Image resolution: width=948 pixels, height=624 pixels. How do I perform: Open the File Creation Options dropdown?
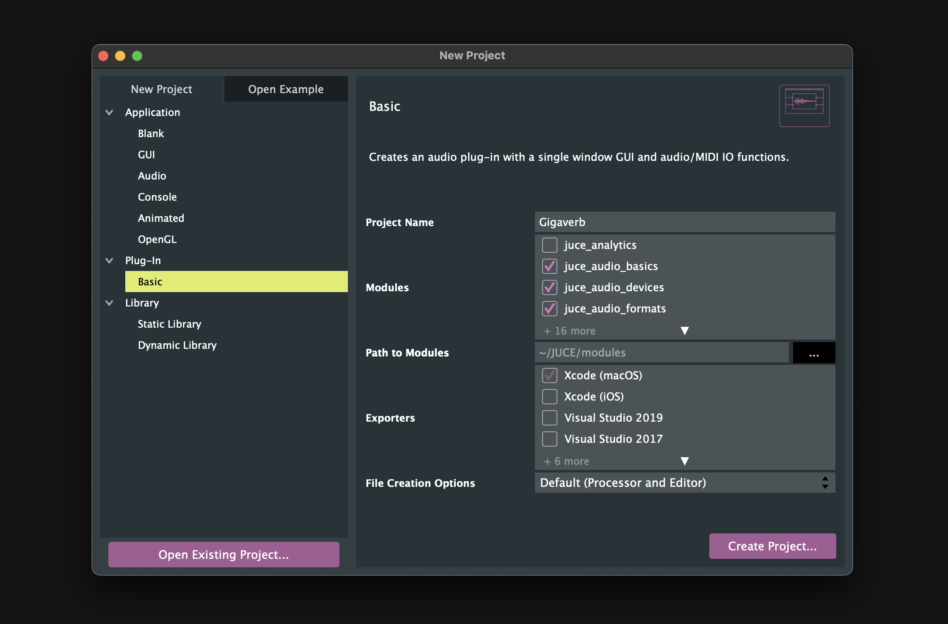pyautogui.click(x=685, y=483)
